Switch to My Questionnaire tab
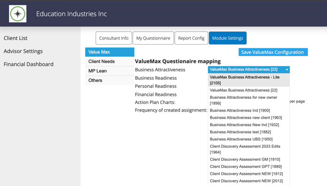327x186 pixels. 153,38
